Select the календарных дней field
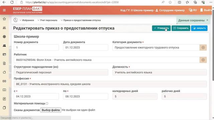This screenshot has height=120, width=214. pyautogui.click(x=135, y=96)
